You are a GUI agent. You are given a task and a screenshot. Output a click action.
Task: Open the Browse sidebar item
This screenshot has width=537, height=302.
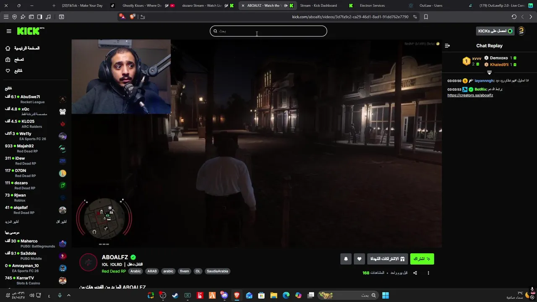tap(14, 60)
